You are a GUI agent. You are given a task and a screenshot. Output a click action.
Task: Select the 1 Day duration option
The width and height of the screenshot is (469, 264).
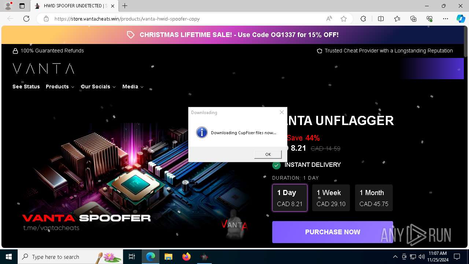(x=290, y=198)
